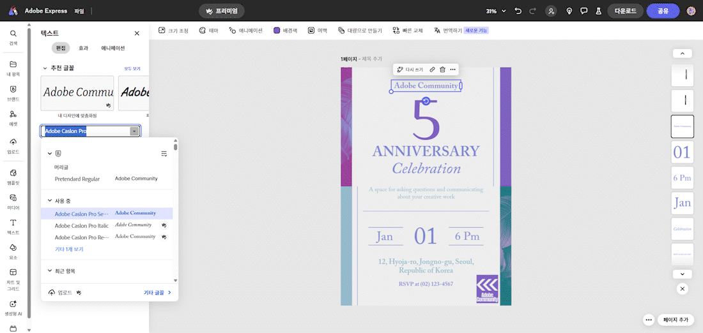Click the 공유 share button
Screen dimensions: 703x333
pos(663,11)
